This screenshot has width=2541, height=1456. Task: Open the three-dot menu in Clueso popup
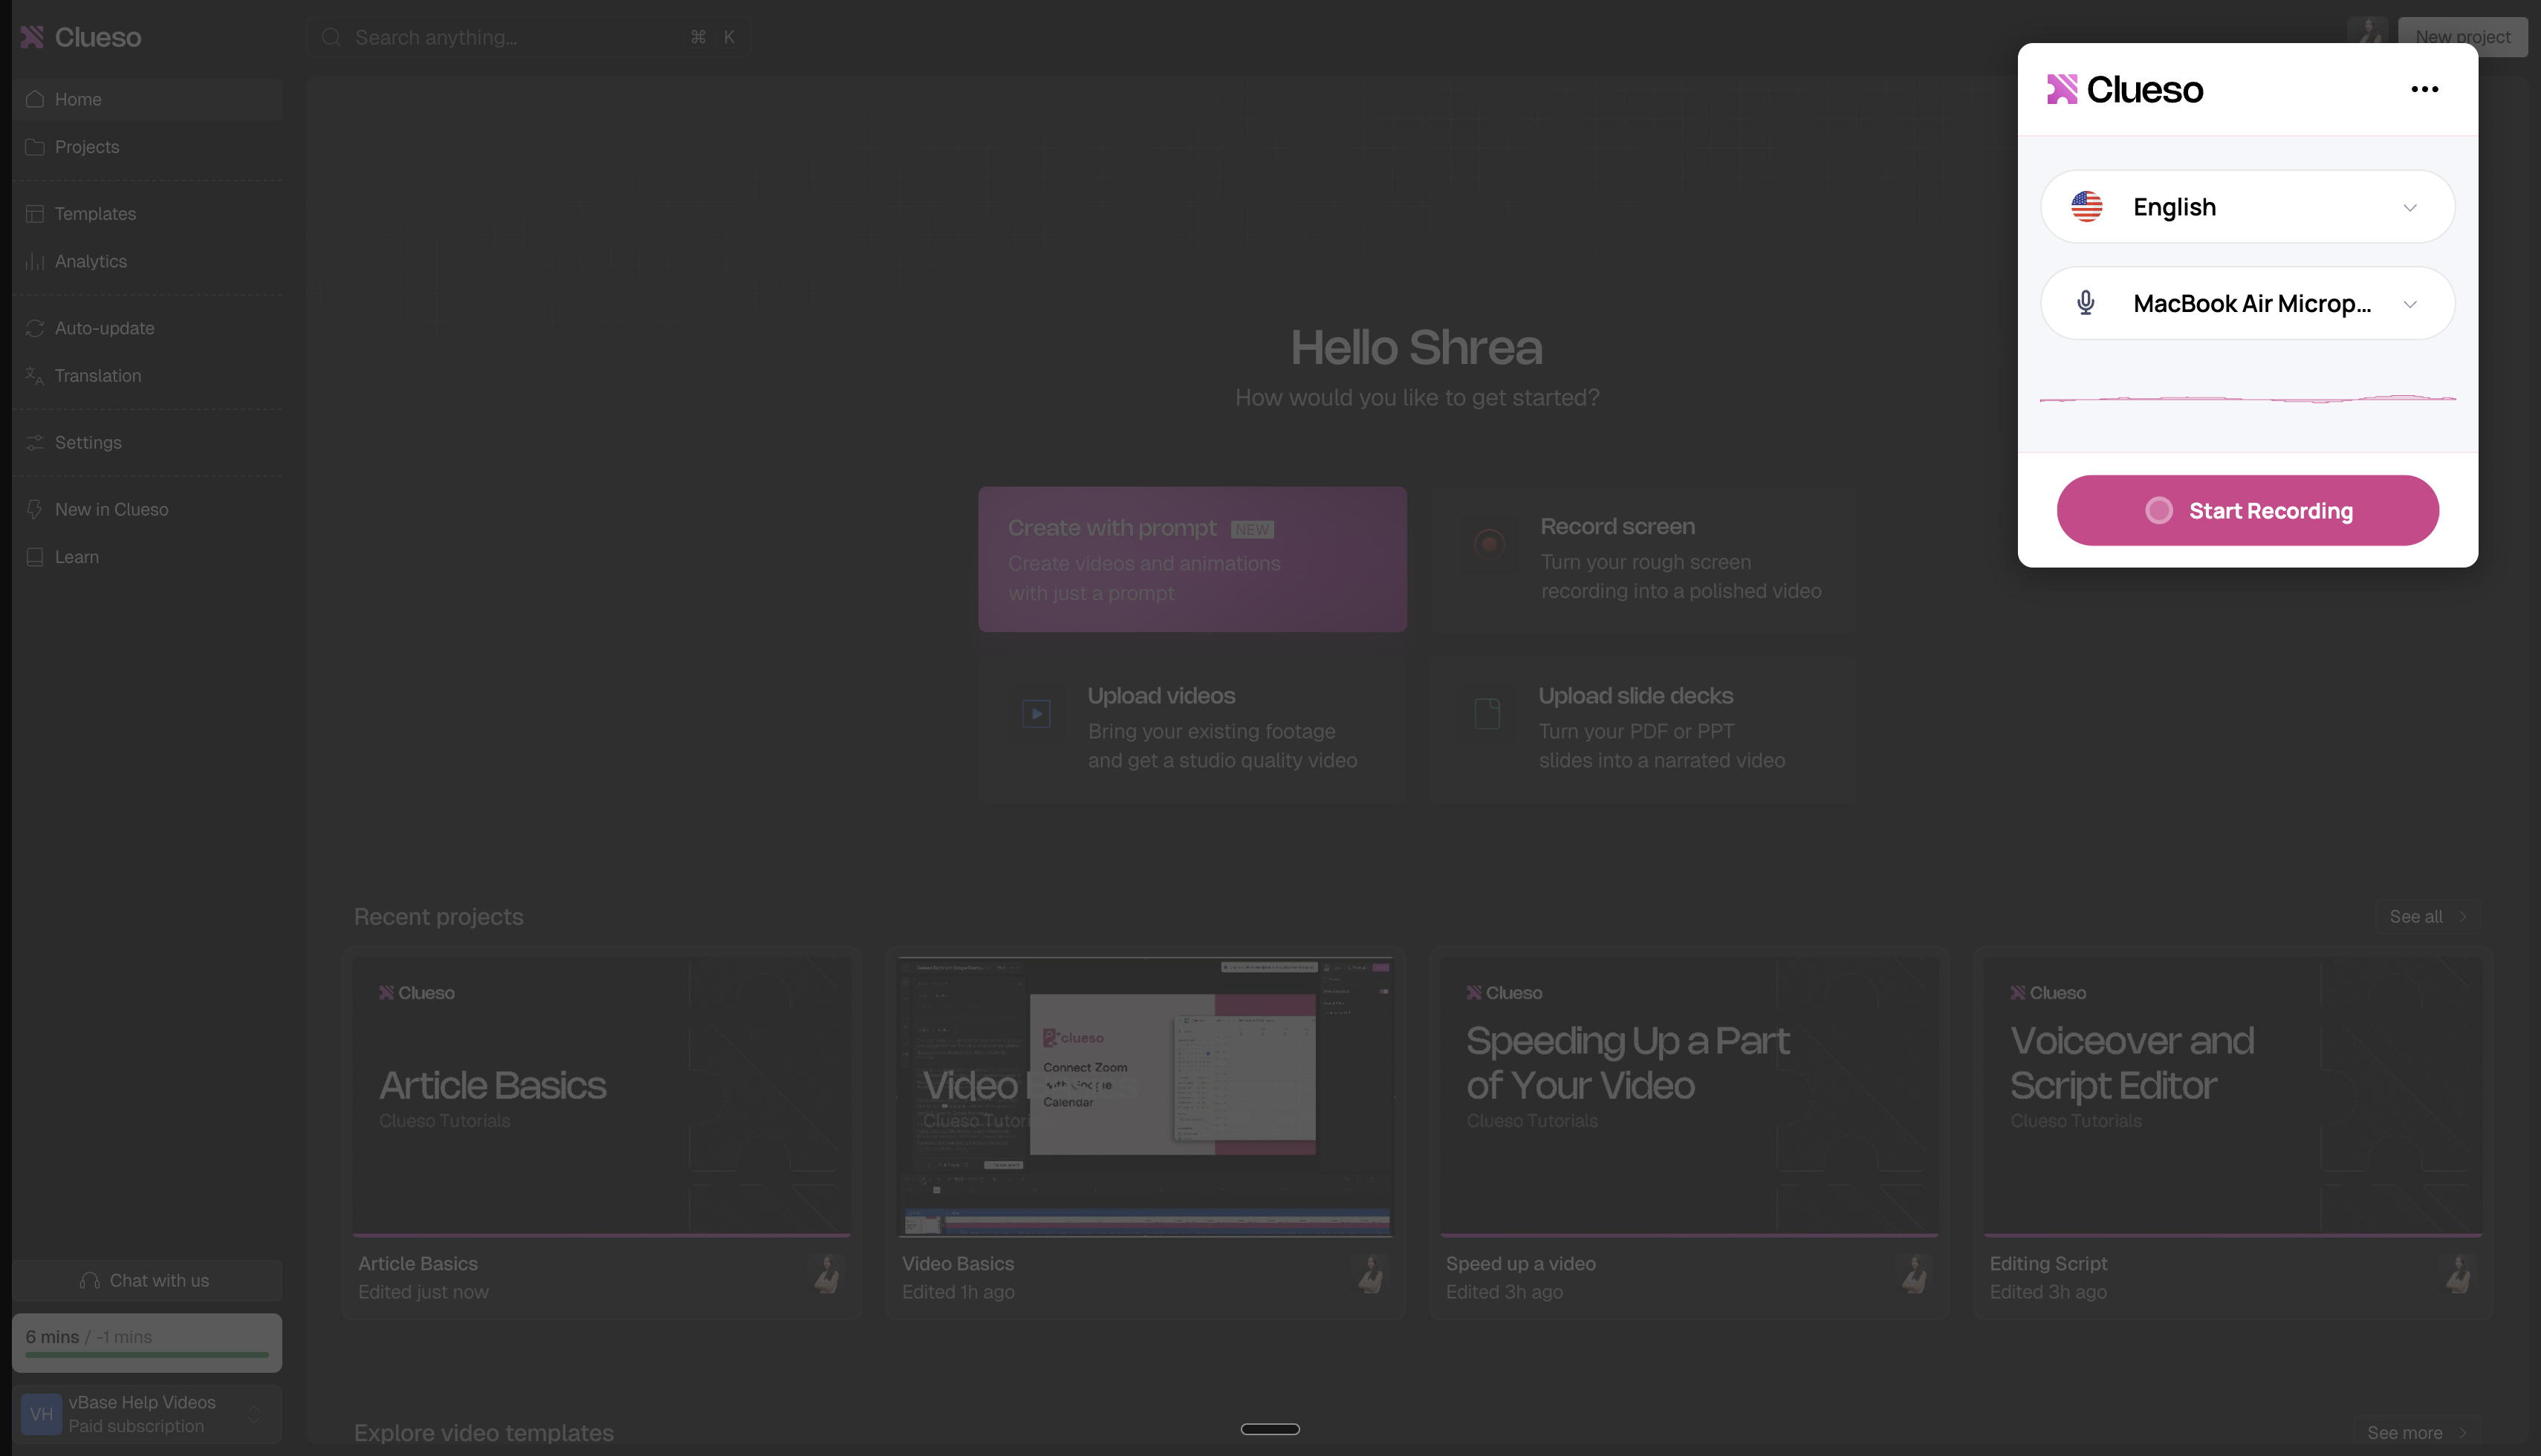(2424, 89)
